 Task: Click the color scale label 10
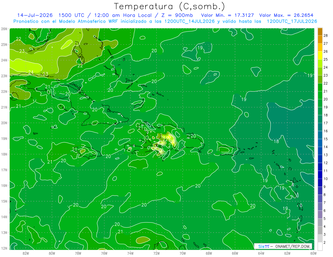[326, 179]
